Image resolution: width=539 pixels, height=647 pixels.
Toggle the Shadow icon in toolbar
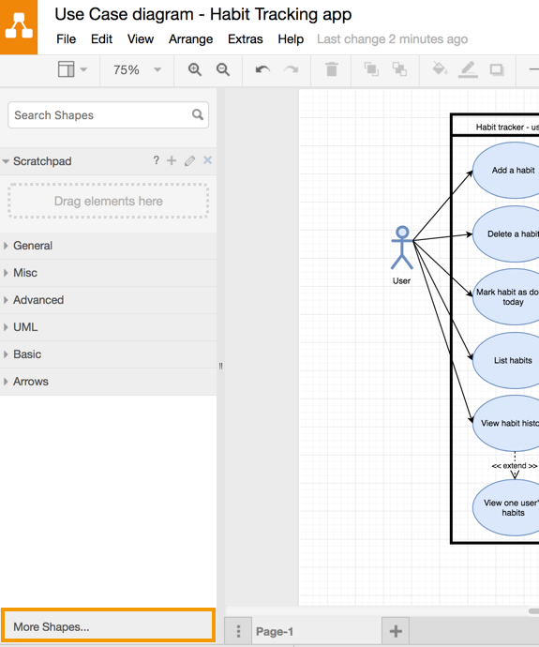coord(497,69)
